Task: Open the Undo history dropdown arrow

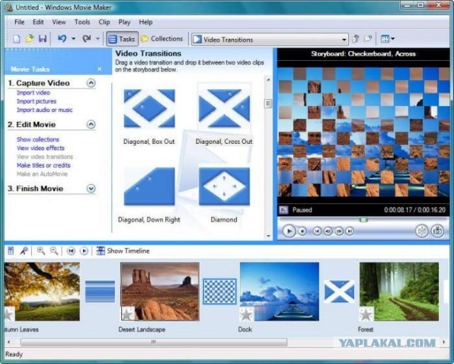Action: (73, 39)
